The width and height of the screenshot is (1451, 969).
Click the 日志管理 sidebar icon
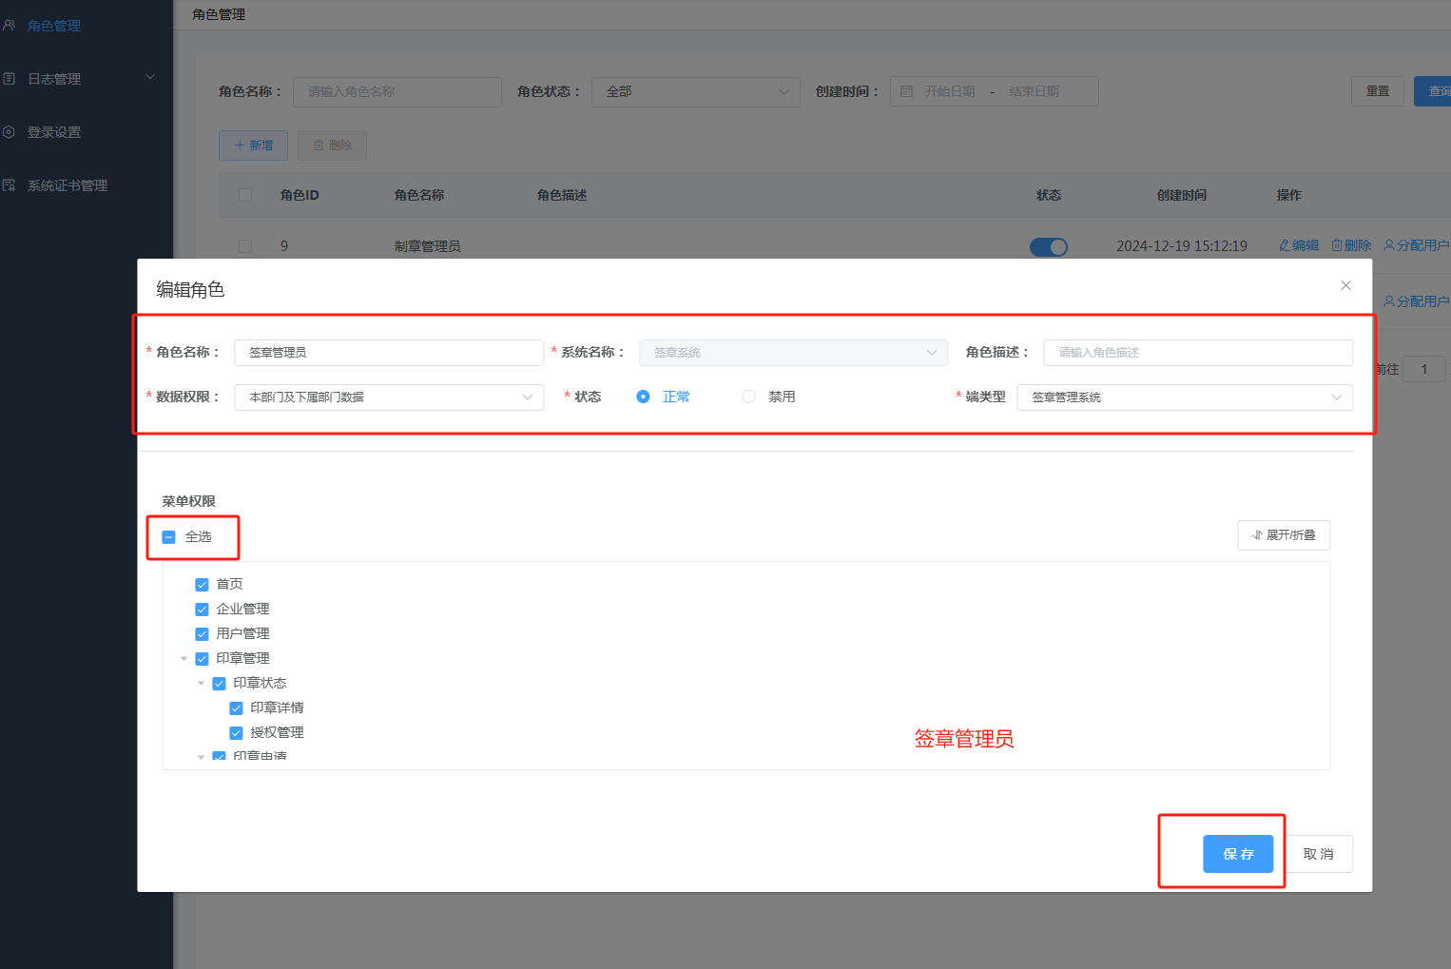10,79
